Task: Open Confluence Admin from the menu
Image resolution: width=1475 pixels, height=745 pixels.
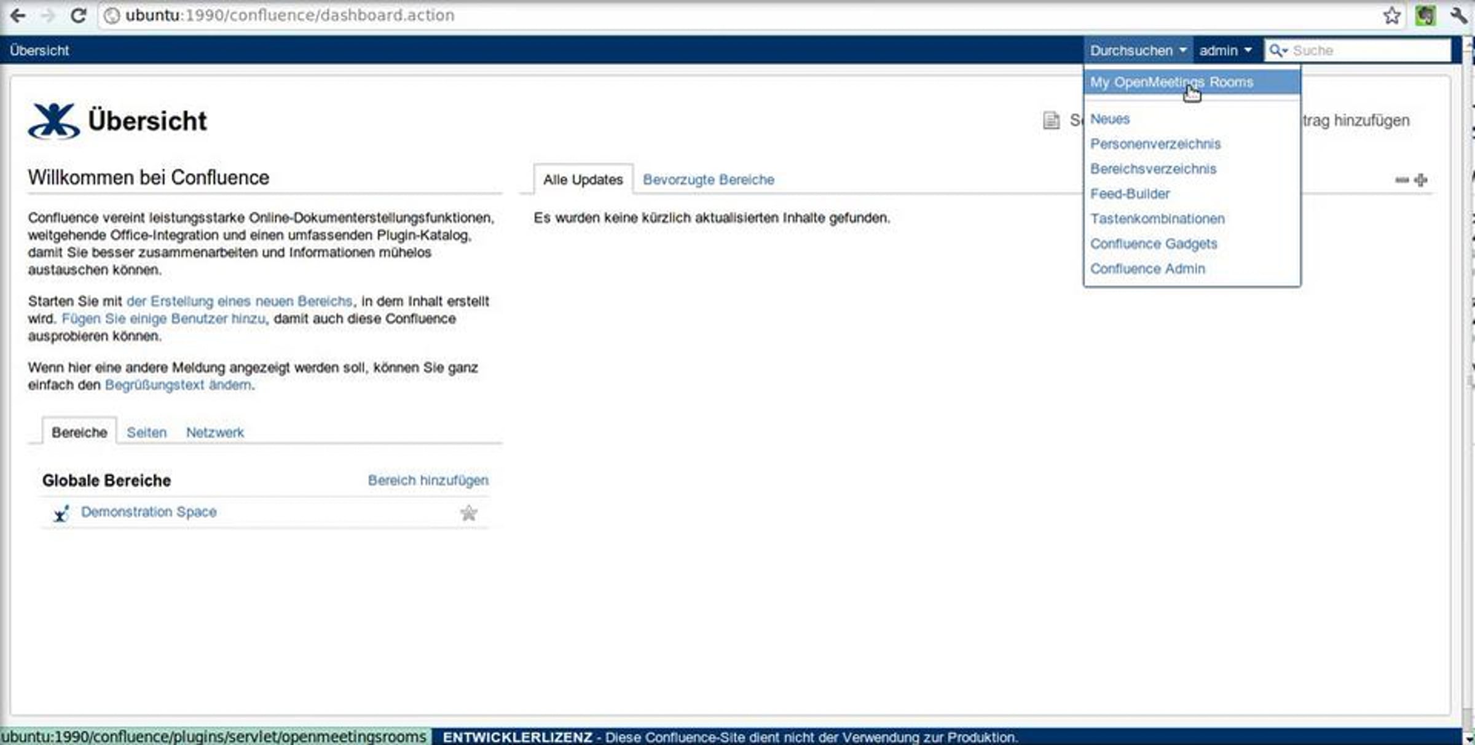Action: click(x=1147, y=269)
